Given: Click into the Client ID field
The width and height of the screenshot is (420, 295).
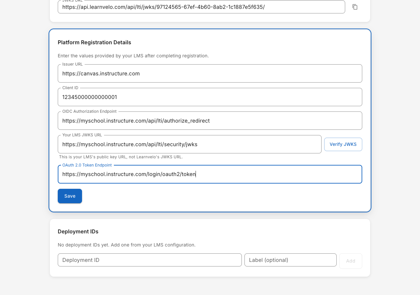Looking at the screenshot, I should (x=210, y=97).
